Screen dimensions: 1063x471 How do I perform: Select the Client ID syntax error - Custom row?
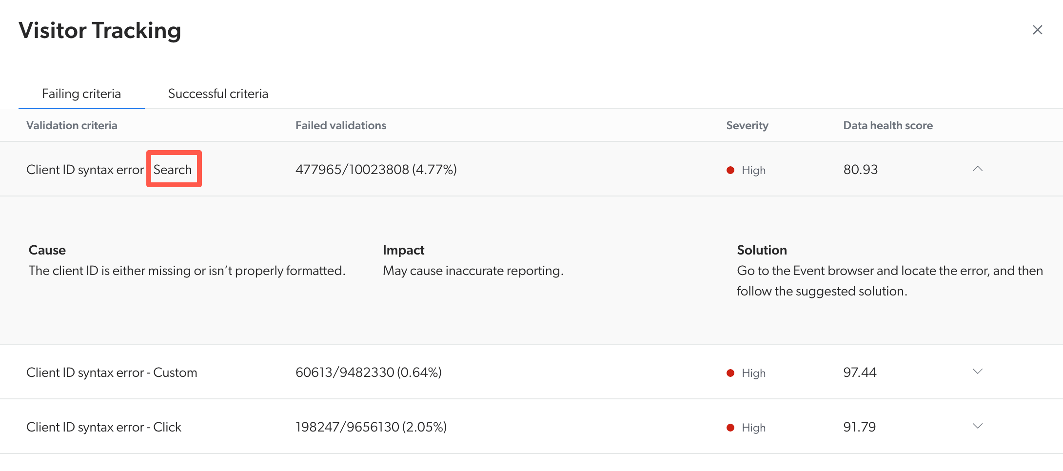click(x=112, y=372)
